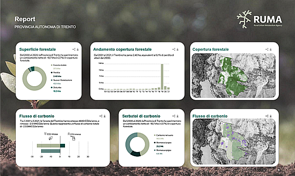Download the Copertura forestale map
This screenshot has width=295, height=176.
pos(271,49)
